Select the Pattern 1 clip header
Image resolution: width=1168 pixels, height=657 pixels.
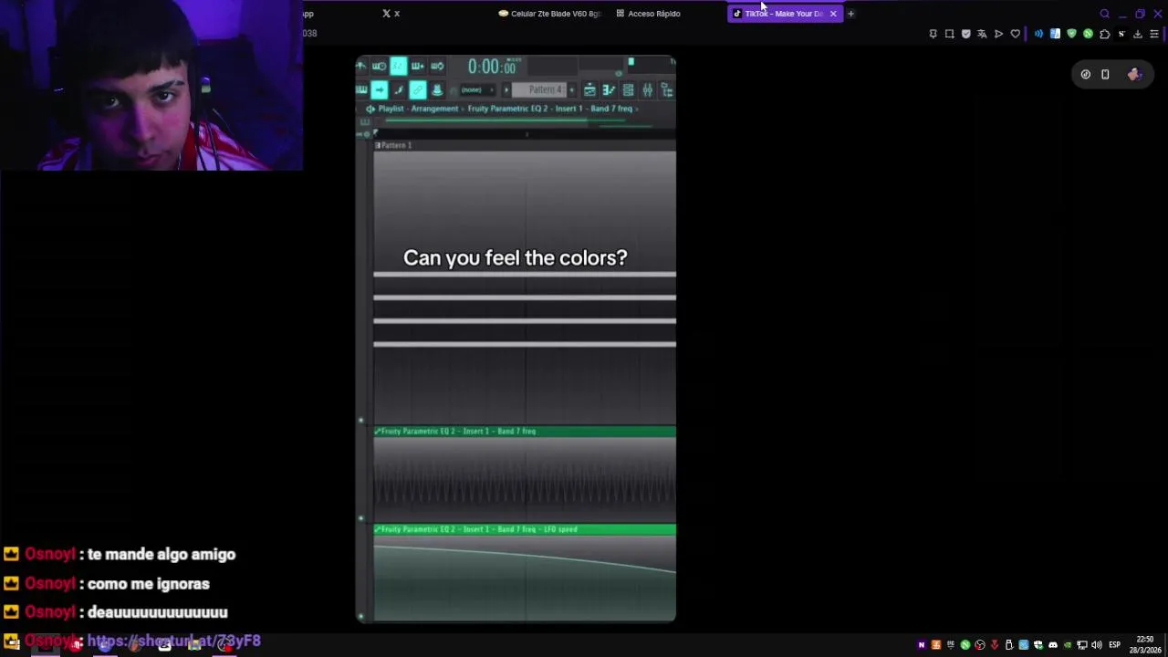pyautogui.click(x=525, y=145)
